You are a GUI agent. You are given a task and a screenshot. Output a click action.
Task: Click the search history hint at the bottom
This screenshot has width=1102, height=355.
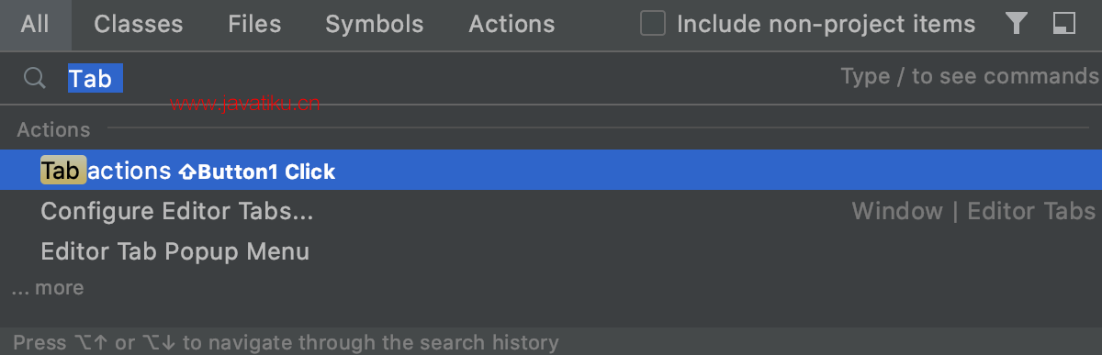click(x=286, y=343)
